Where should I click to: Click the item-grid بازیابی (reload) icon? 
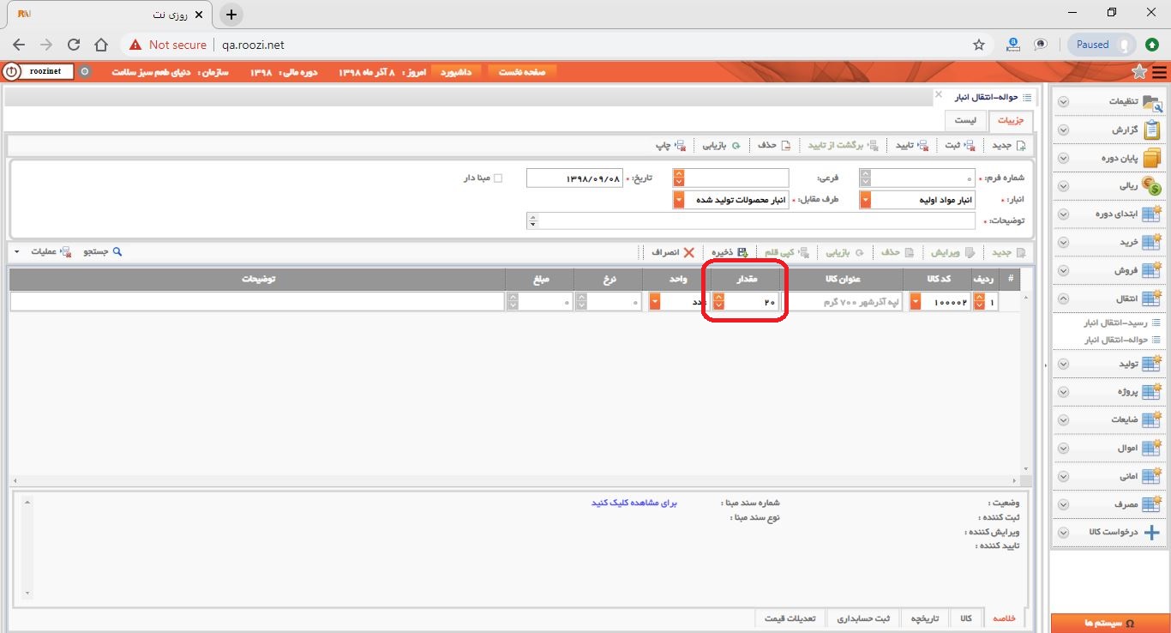pos(860,253)
